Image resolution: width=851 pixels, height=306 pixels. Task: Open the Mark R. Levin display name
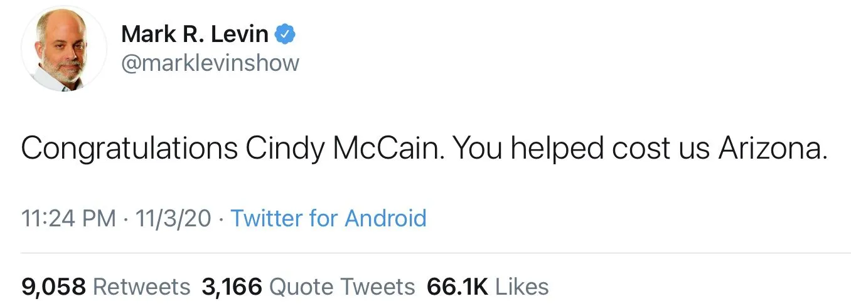coord(195,34)
